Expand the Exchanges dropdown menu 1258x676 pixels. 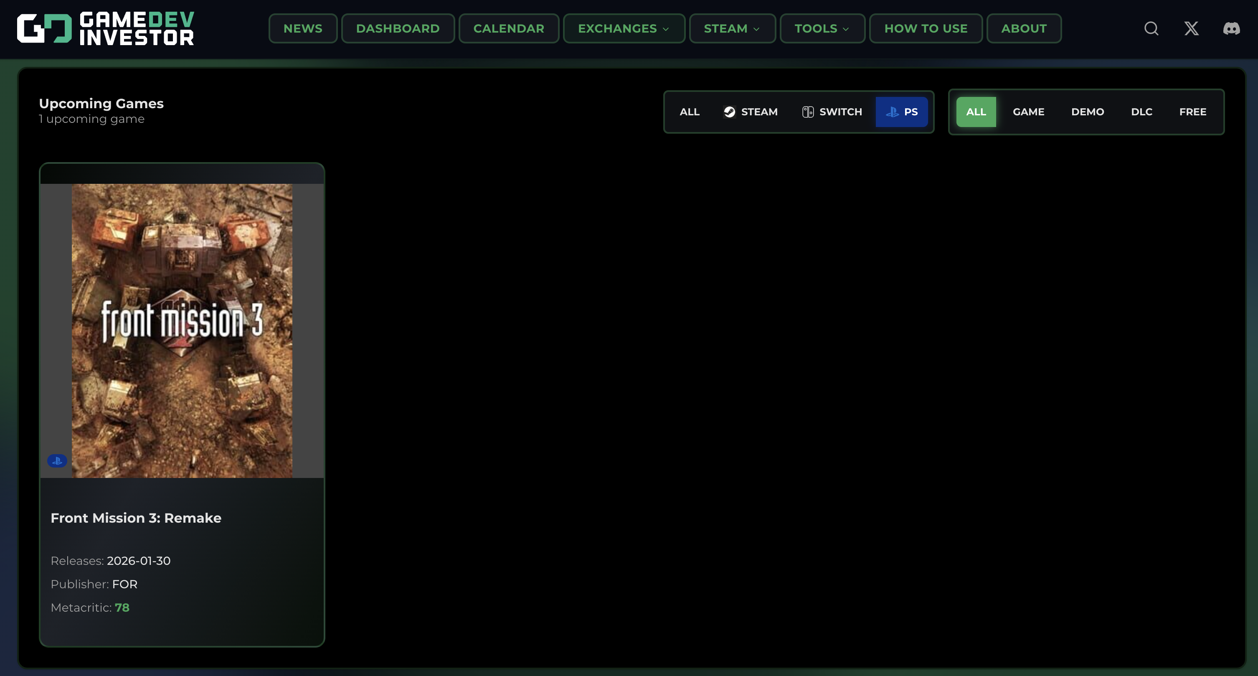[624, 28]
